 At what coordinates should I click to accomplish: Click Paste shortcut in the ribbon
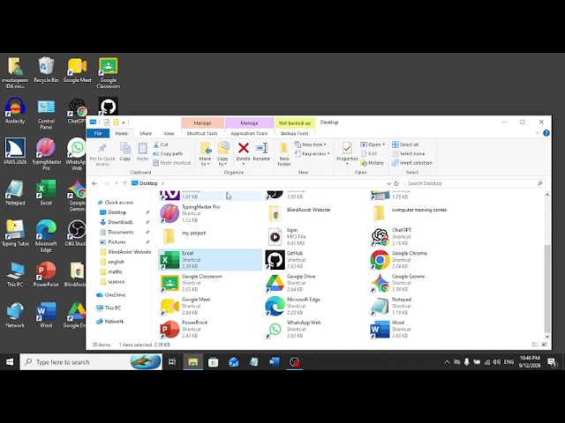tap(171, 163)
